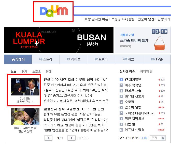This screenshot has width=171, height=147.
Task: Open the 게임 tab with gamepad icon
Action: 129,59
